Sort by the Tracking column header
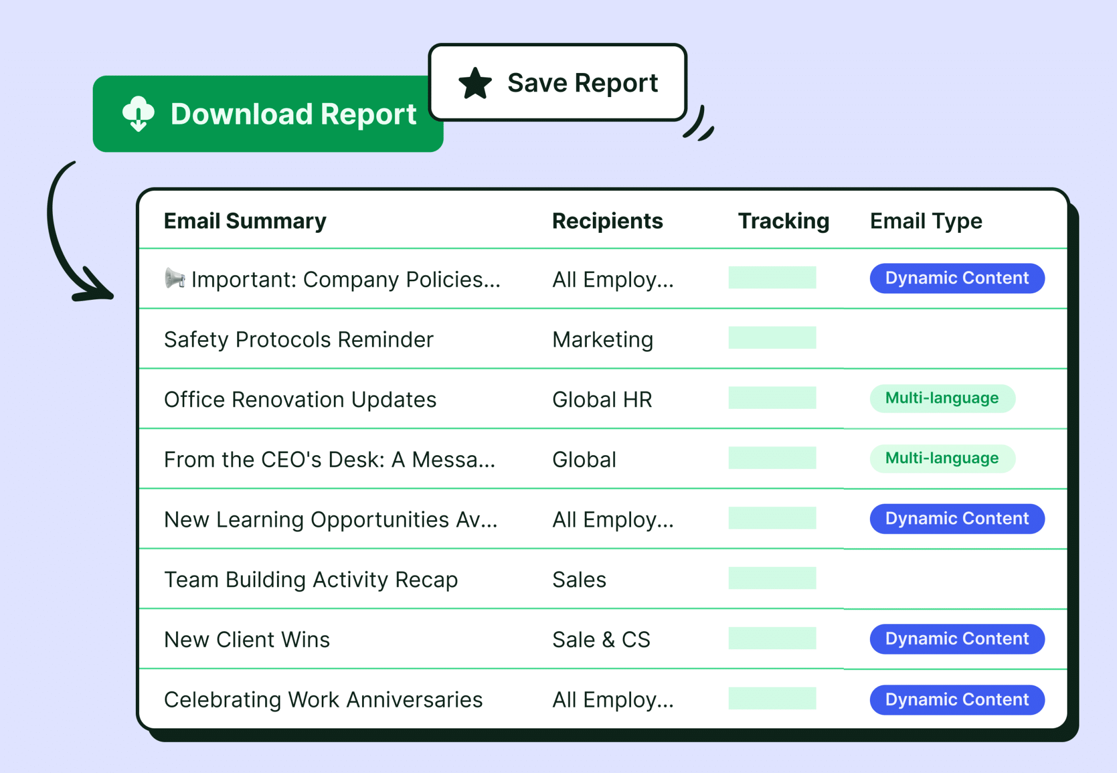The width and height of the screenshot is (1117, 773). [783, 221]
